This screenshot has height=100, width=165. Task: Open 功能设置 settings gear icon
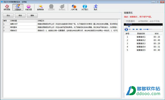pyautogui.click(x=29, y=7)
